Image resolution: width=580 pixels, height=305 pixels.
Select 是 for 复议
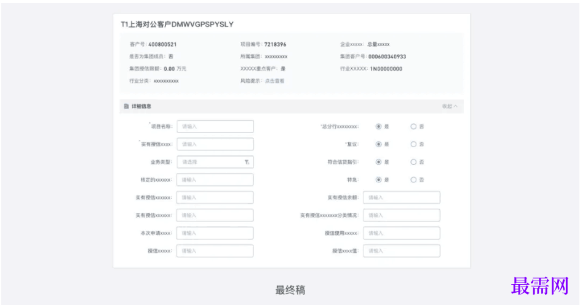(x=378, y=144)
